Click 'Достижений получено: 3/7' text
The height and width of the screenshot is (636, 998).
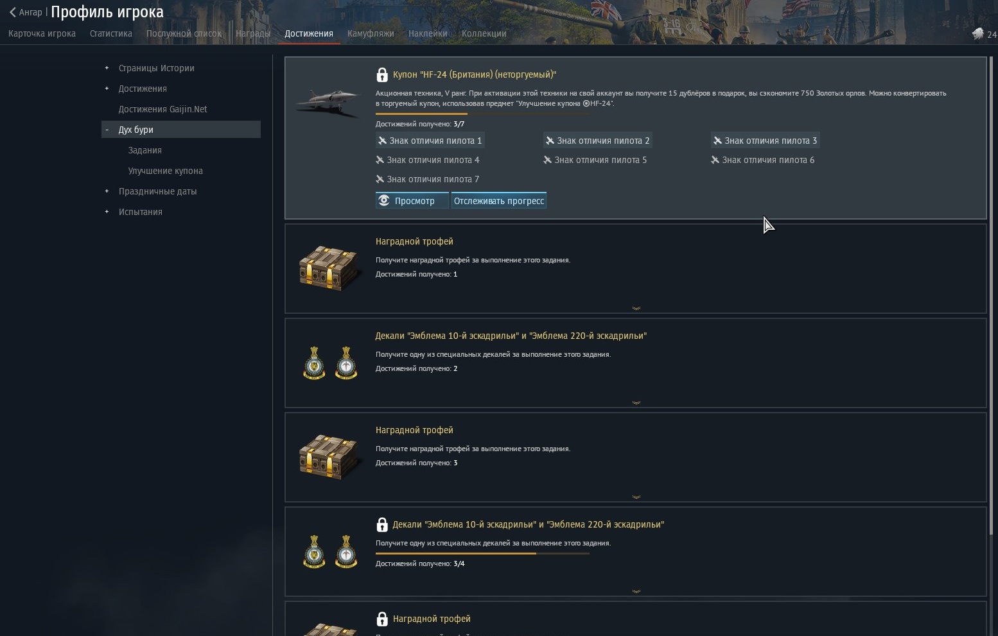(420, 124)
